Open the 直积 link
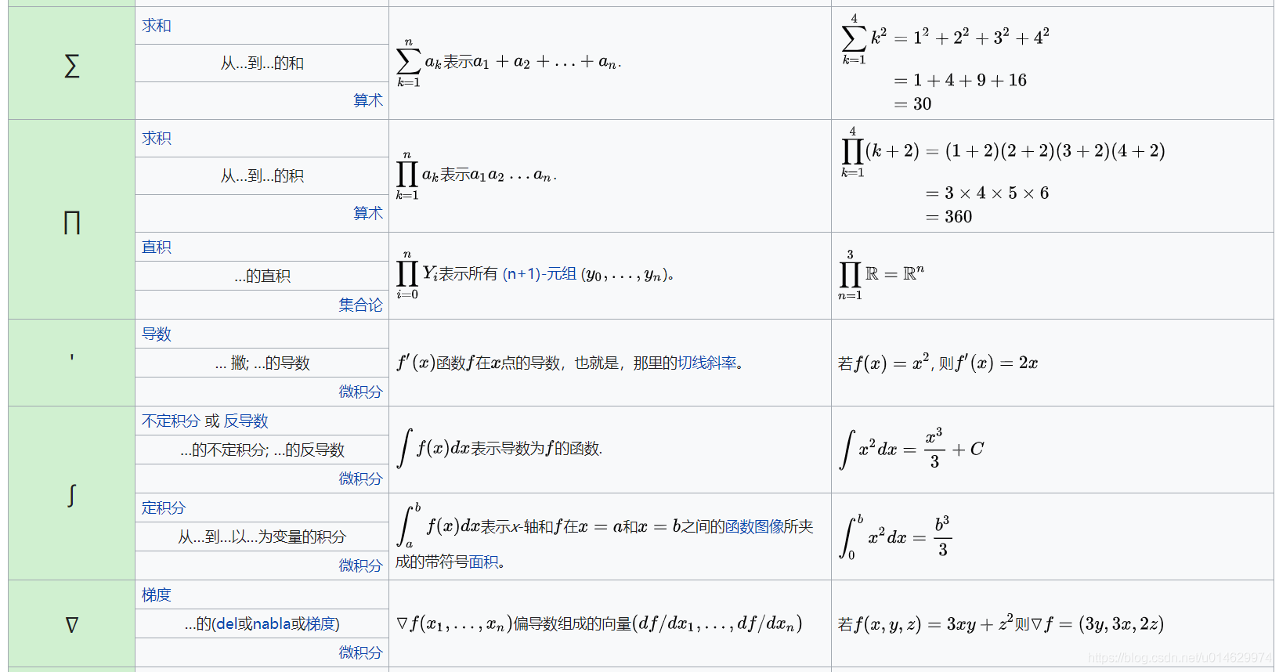1279x672 pixels. [x=157, y=247]
